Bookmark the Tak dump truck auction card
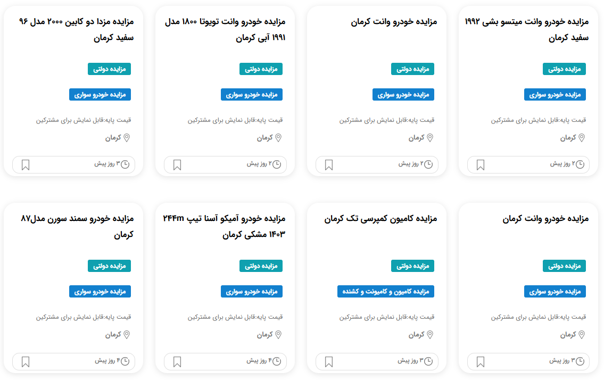The height and width of the screenshot is (380, 604). [328, 362]
